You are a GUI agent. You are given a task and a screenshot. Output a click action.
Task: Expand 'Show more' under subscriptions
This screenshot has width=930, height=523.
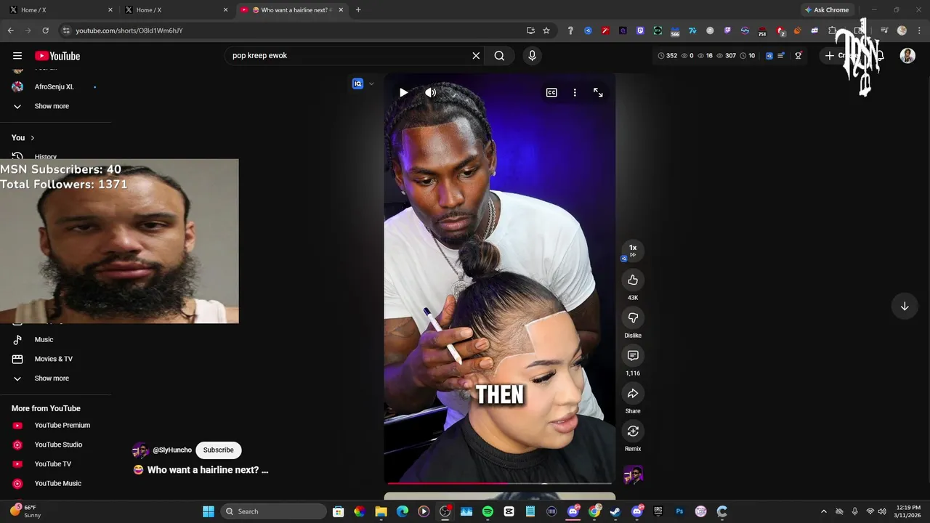[52, 106]
